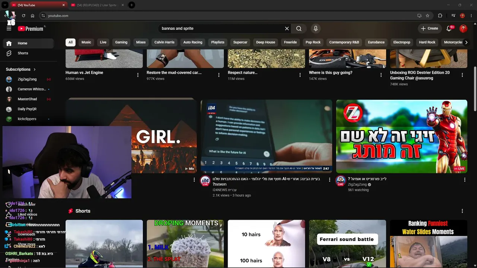
Task: Open the browser extensions puzzle icon
Action: point(440,16)
